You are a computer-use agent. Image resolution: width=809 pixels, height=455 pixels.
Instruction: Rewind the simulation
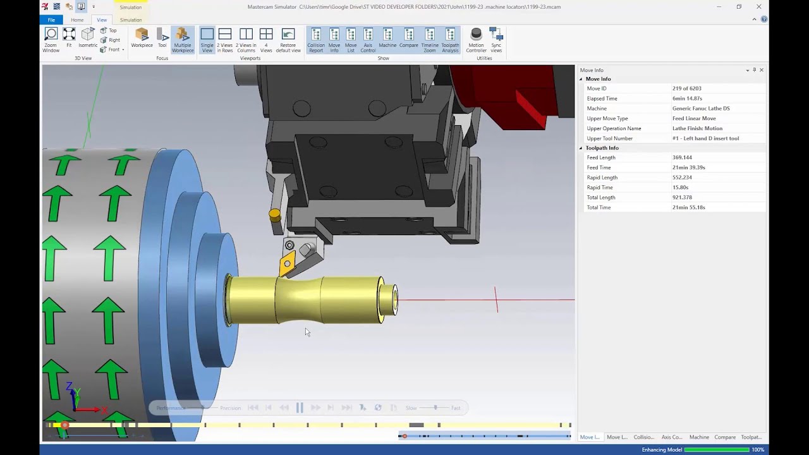[284, 408]
